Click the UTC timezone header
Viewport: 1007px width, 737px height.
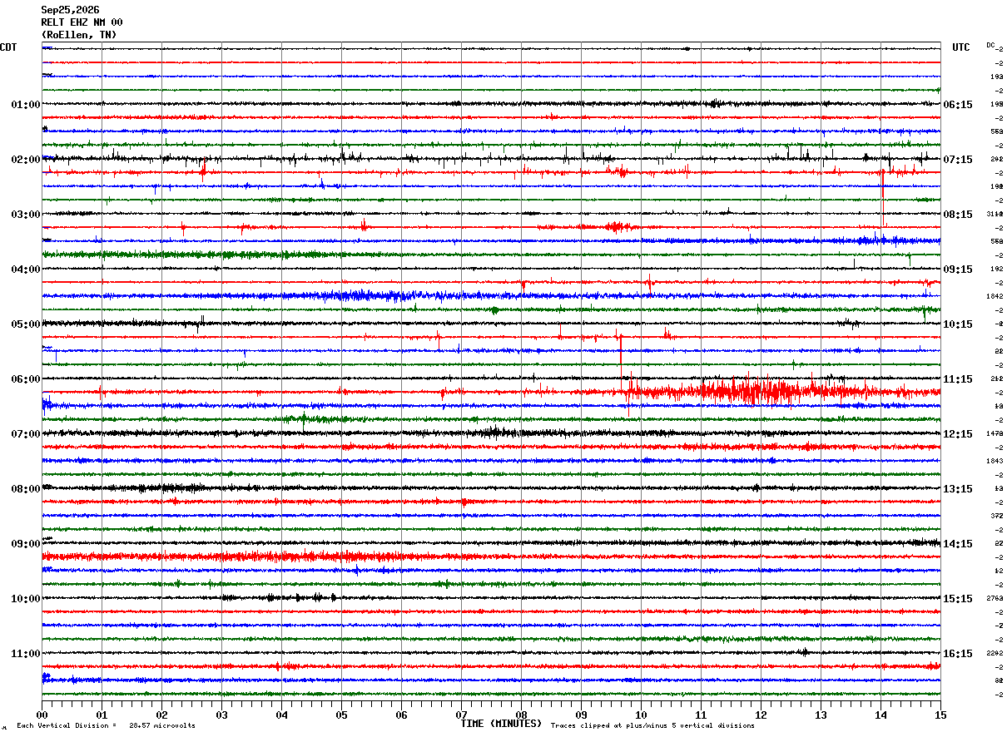point(961,47)
